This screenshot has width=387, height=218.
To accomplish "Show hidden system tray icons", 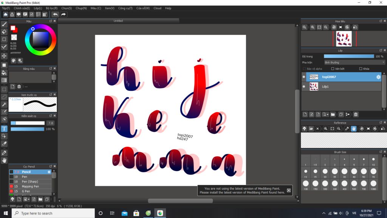I will (x=324, y=213).
